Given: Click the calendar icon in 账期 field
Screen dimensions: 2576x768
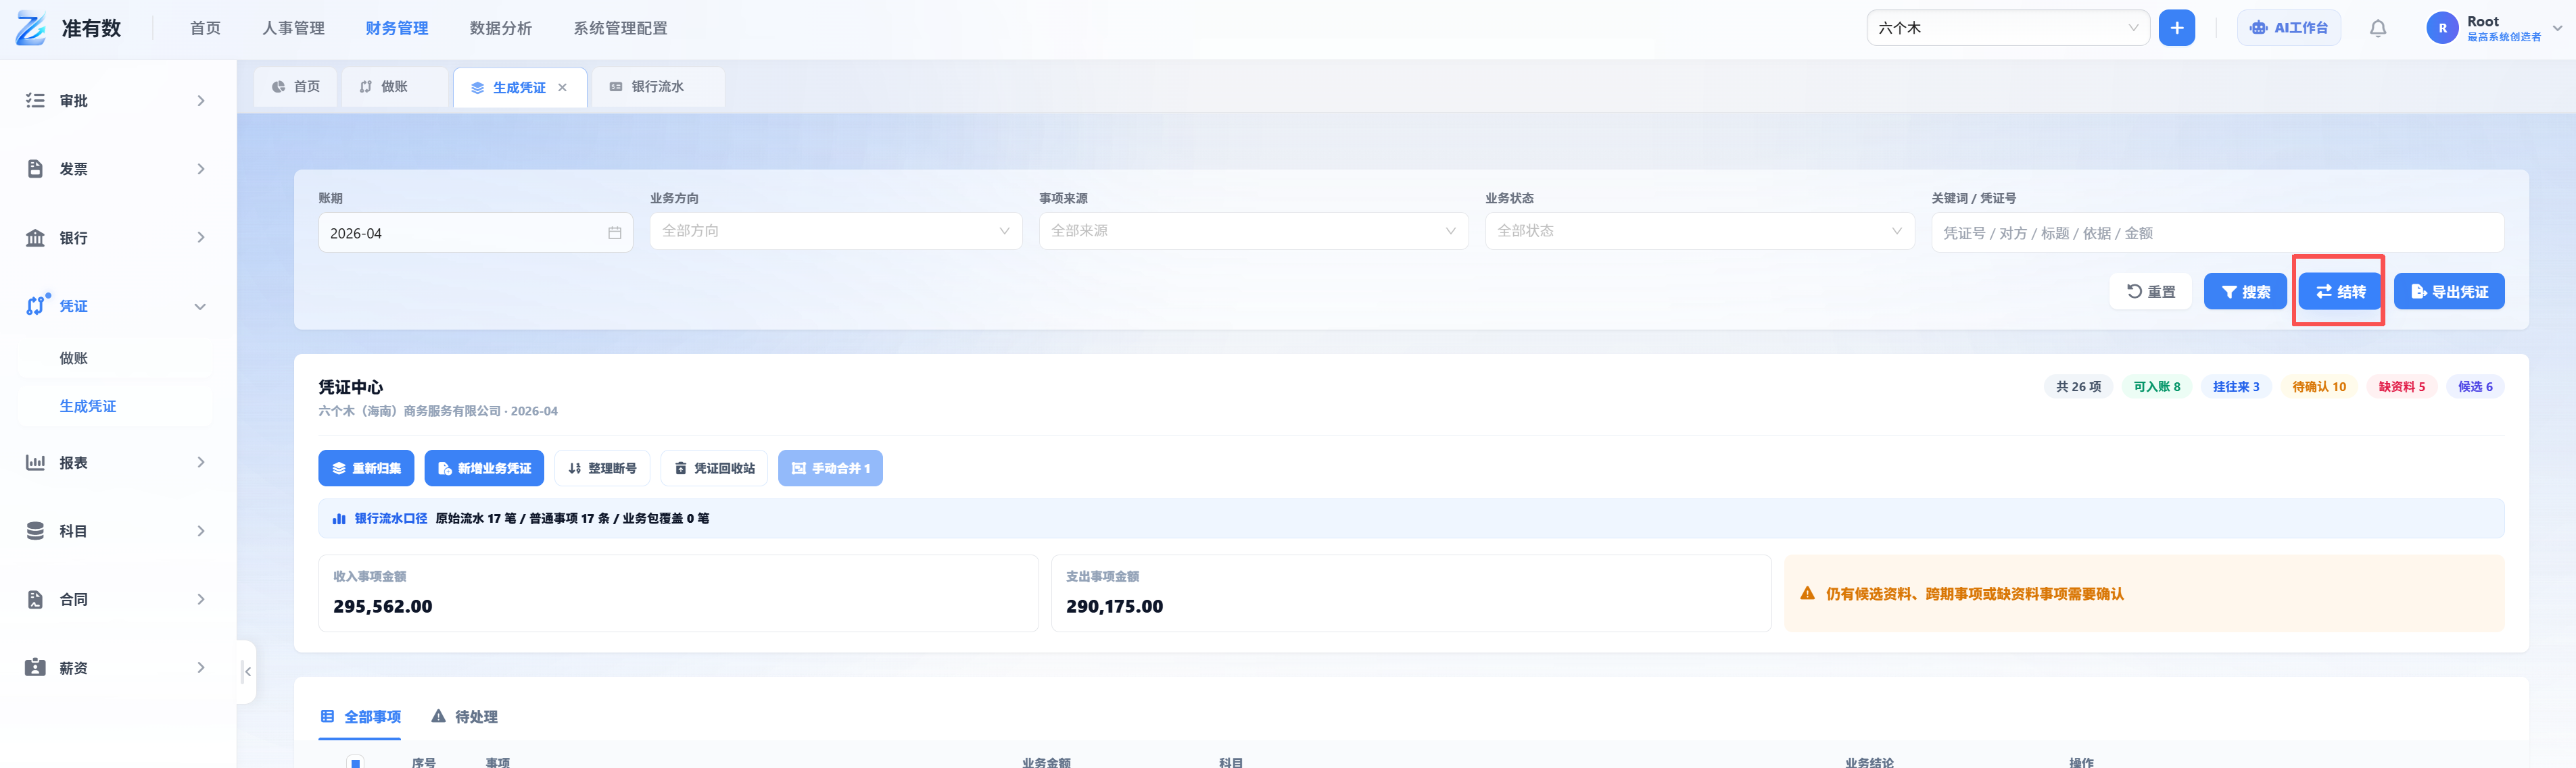Looking at the screenshot, I should 614,233.
